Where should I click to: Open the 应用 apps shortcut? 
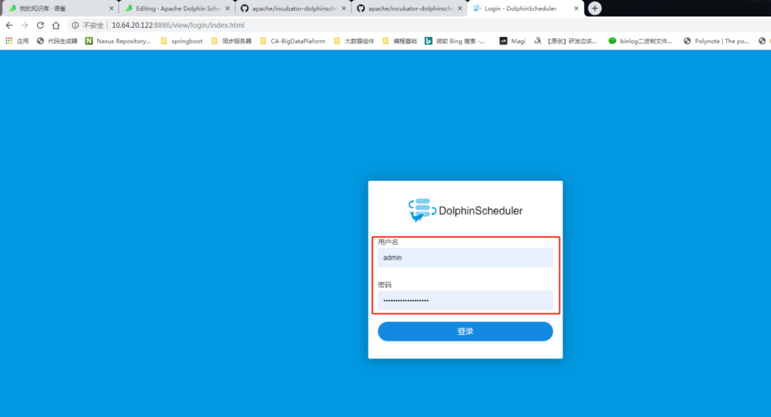[17, 41]
